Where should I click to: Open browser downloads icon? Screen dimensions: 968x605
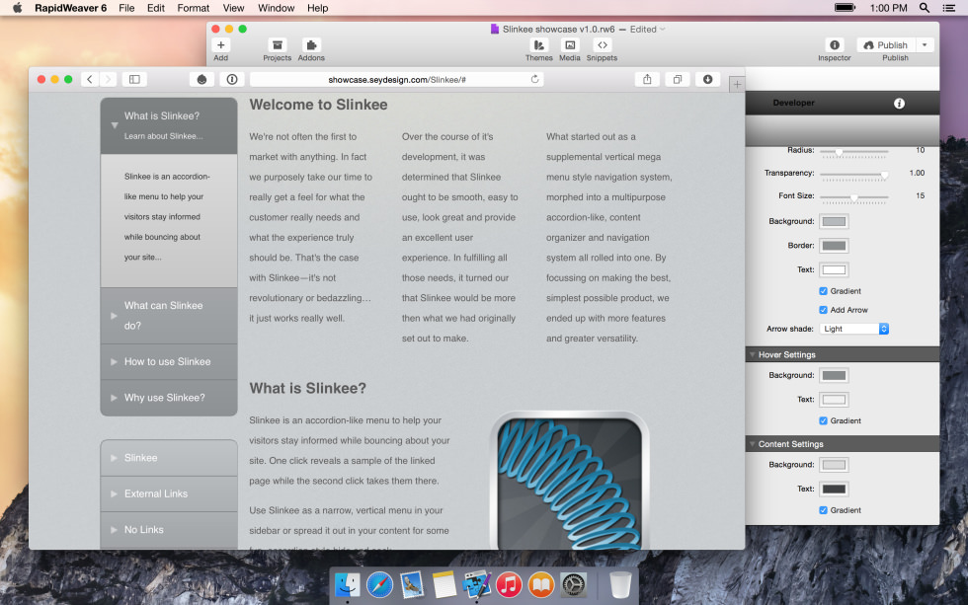(x=707, y=79)
